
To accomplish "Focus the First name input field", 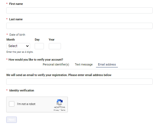I will 79,10.
